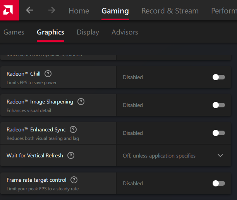This screenshot has height=200, width=237.
Task: Click 'Off, unless application specifies' value
Action: pos(159,156)
